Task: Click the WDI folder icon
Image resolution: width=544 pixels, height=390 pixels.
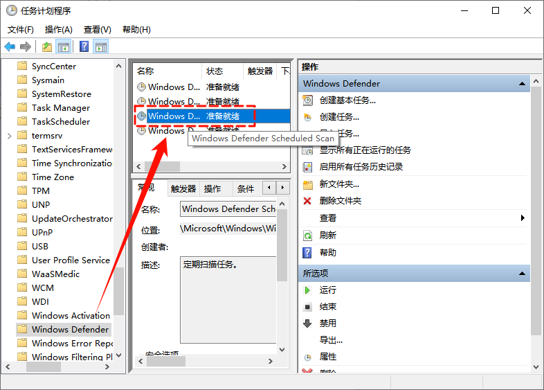Action: coord(22,301)
